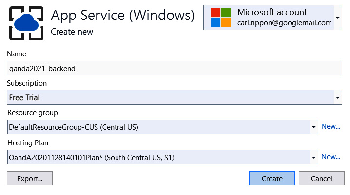Screen dimensions: 350x195
Task: Click the Create new subtitle text
Action: click(x=72, y=32)
